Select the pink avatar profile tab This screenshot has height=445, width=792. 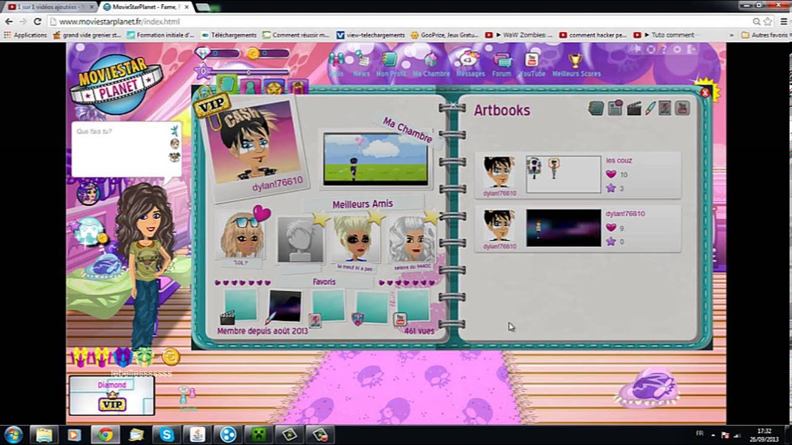250,87
